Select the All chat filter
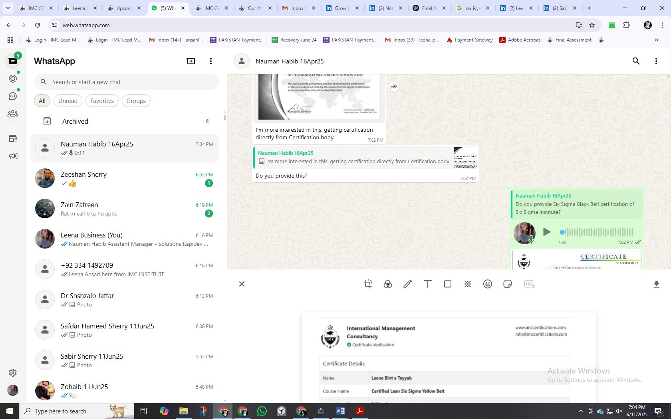The image size is (671, 419). (x=42, y=101)
